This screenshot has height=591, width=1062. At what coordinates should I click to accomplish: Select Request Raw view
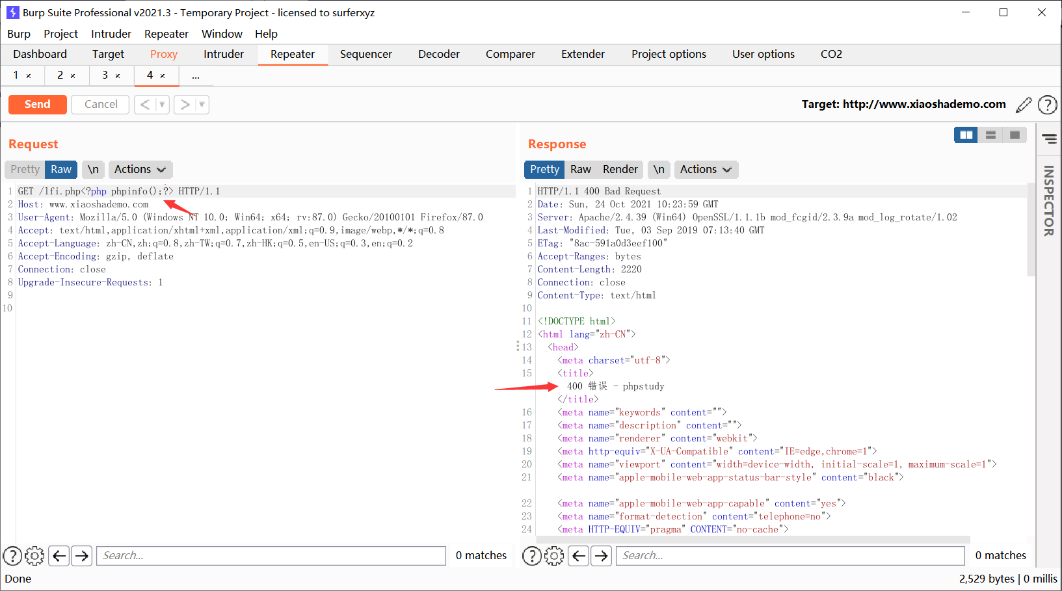[61, 170]
